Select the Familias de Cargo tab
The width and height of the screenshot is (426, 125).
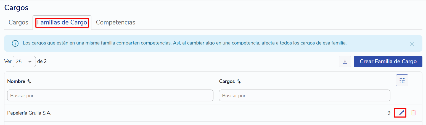62,23
